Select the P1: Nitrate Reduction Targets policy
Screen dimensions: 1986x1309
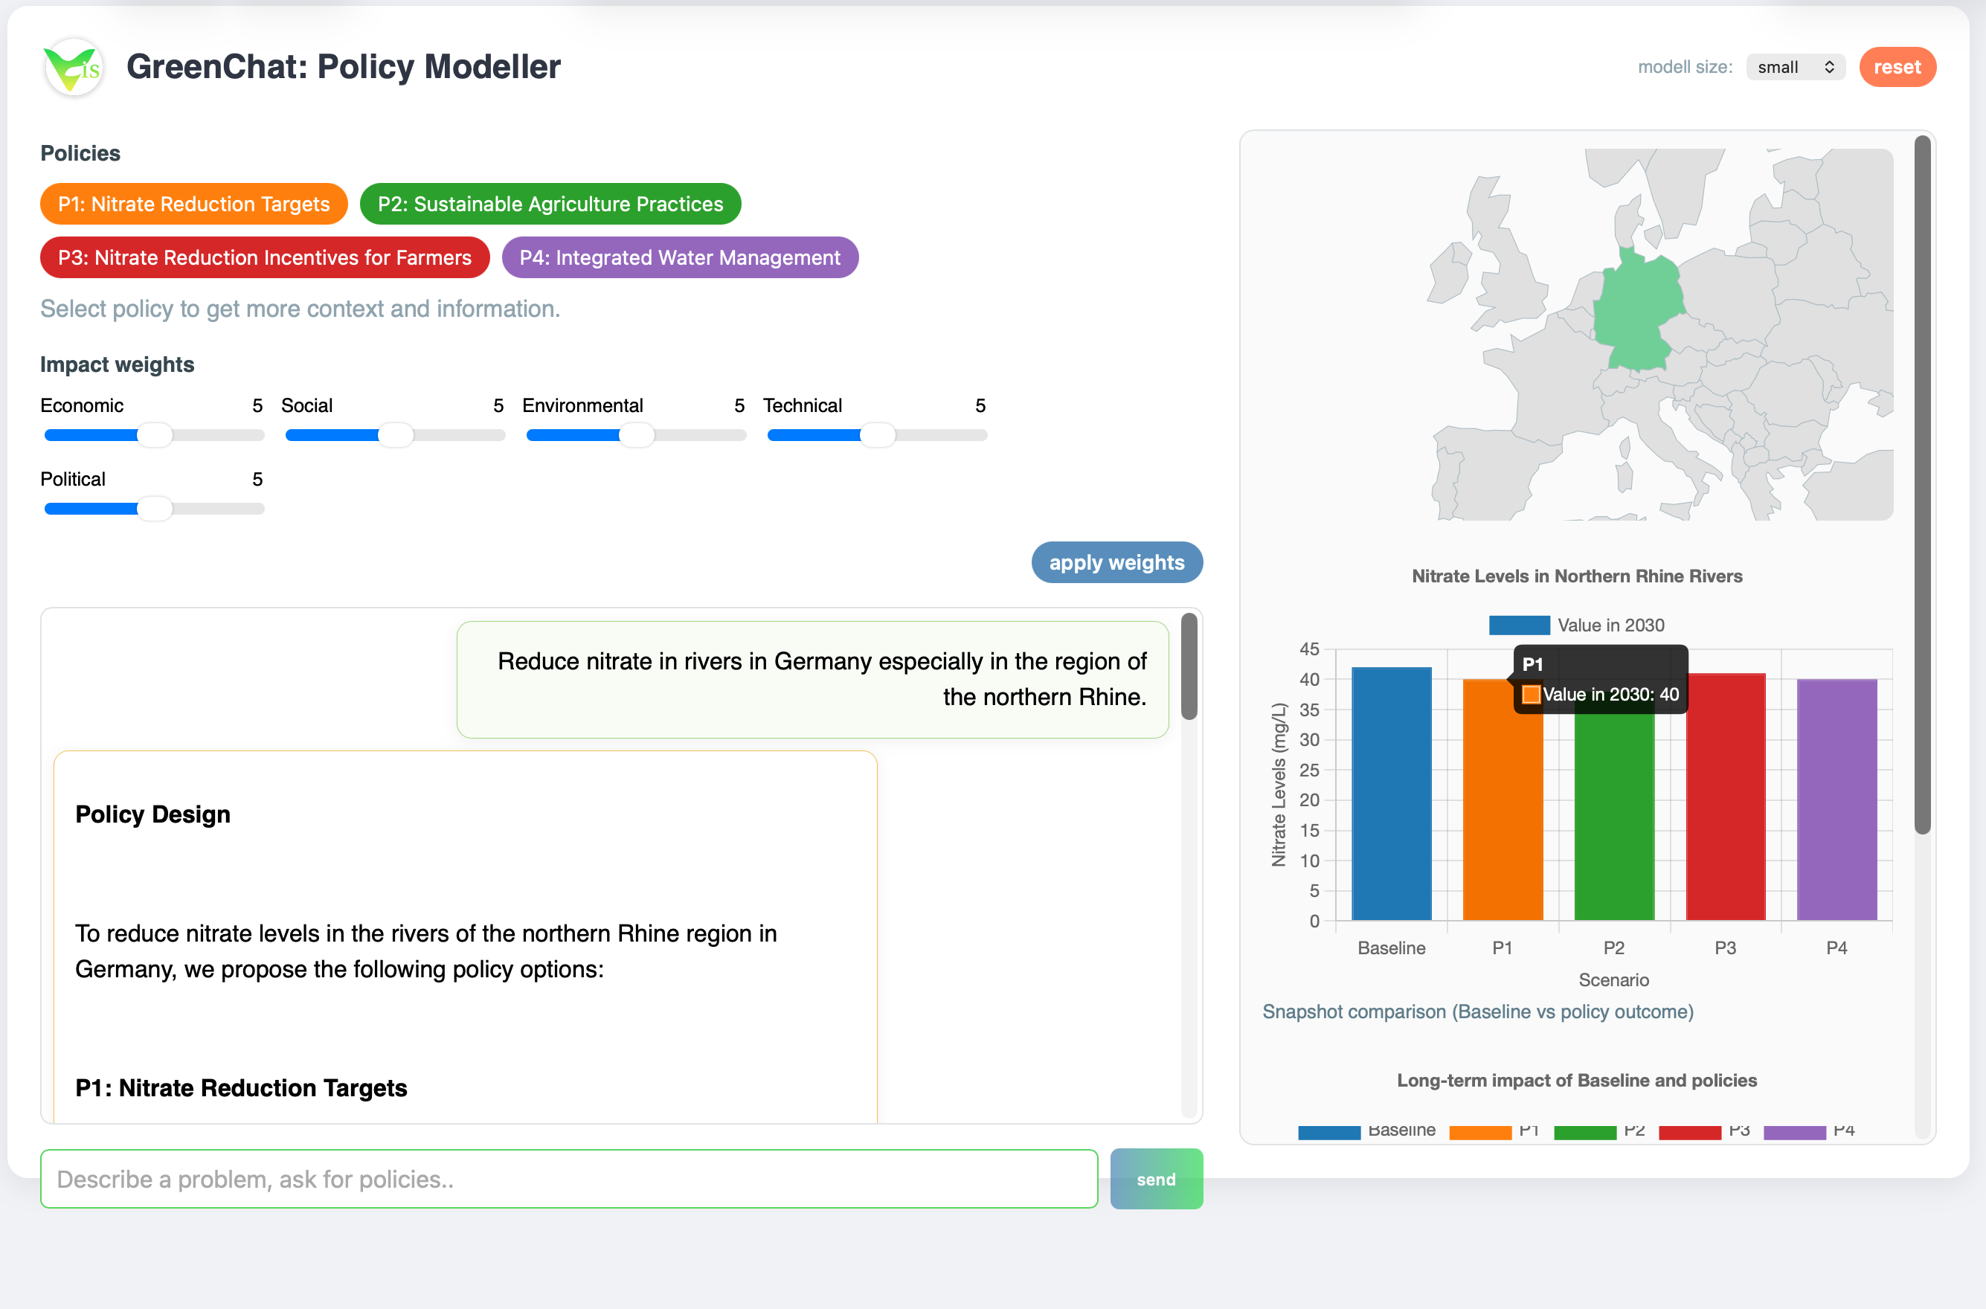point(193,204)
